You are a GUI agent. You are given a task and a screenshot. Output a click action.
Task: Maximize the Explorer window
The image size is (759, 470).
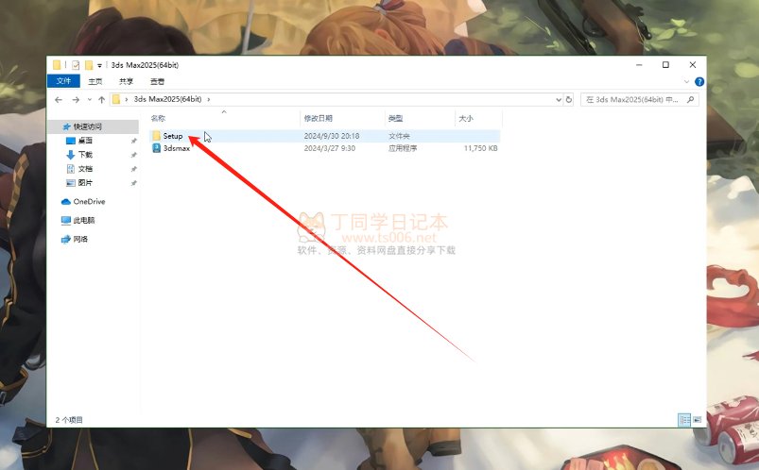pos(665,65)
